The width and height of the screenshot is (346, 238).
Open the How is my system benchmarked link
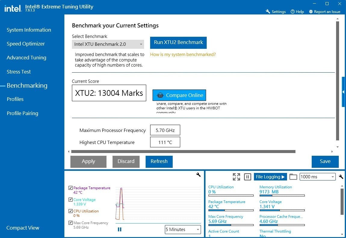coord(183,55)
